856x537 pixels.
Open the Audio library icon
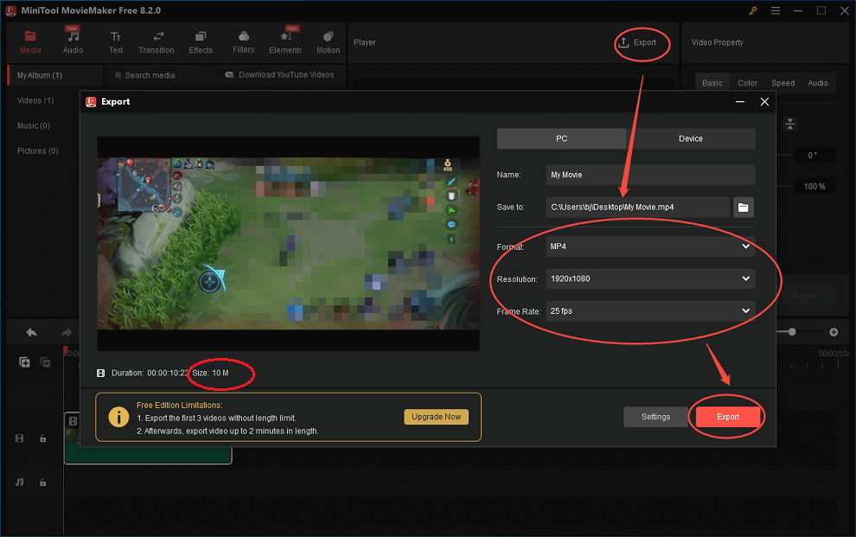point(73,36)
